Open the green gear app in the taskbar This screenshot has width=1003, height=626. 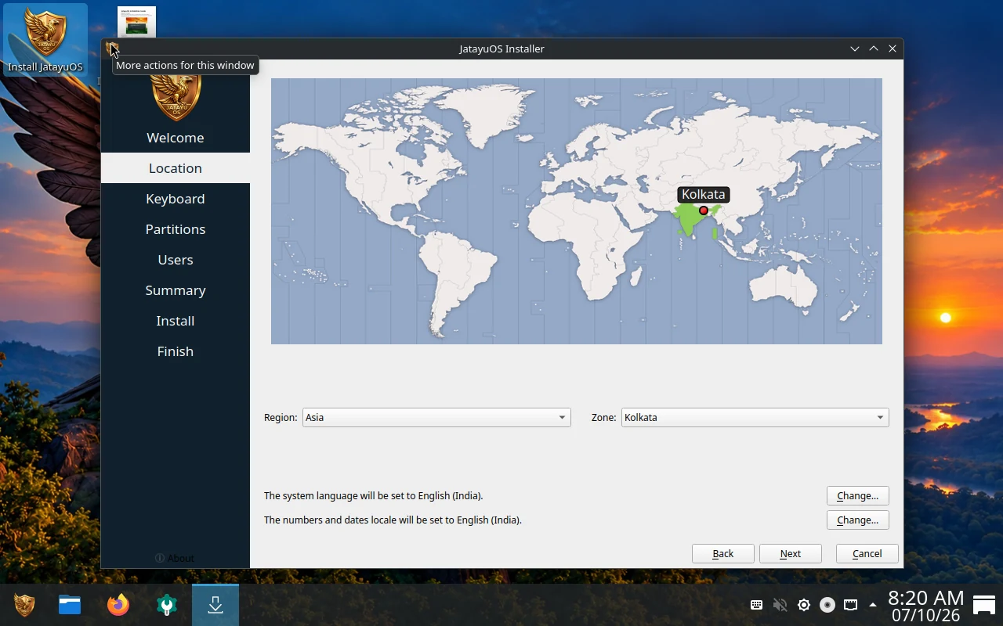[167, 605]
